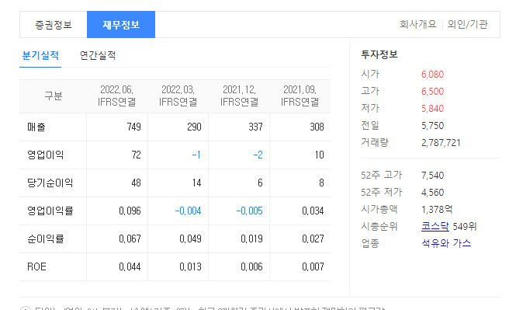
Task: Click the 당기순이익 value 14
Action: point(197,183)
